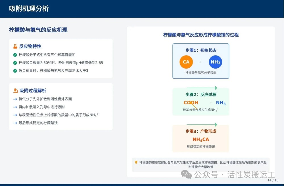Click the 吸附机理分析 slide title
The height and width of the screenshot is (186, 284).
(x=29, y=9)
